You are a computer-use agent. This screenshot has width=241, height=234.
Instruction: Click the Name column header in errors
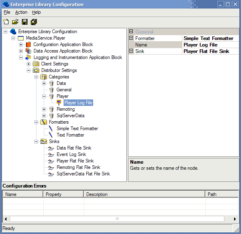(23, 194)
